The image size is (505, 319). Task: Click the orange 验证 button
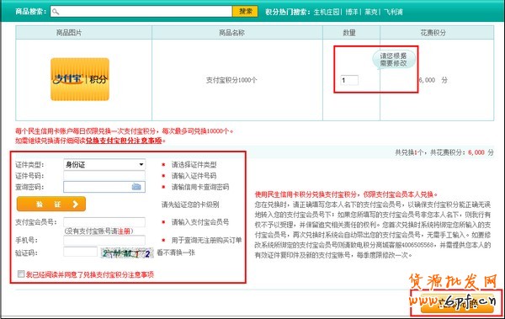click(x=51, y=204)
